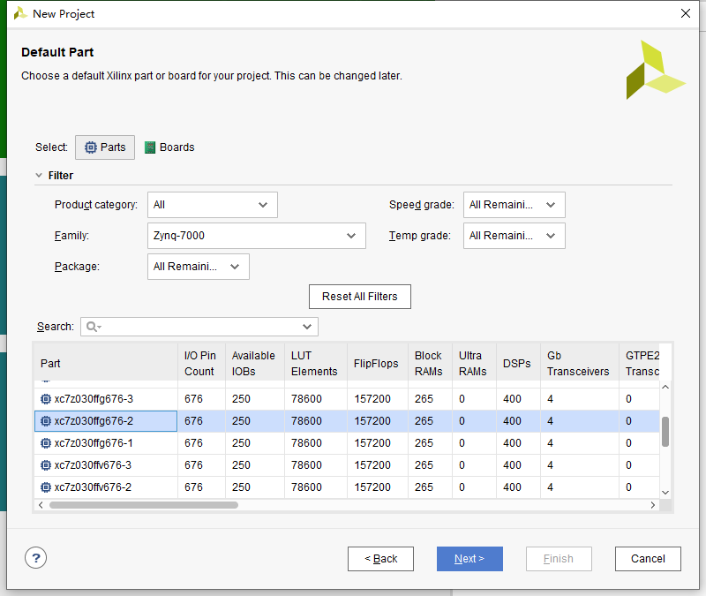Sort by Available IOBs column header
The width and height of the screenshot is (706, 596).
(x=255, y=363)
